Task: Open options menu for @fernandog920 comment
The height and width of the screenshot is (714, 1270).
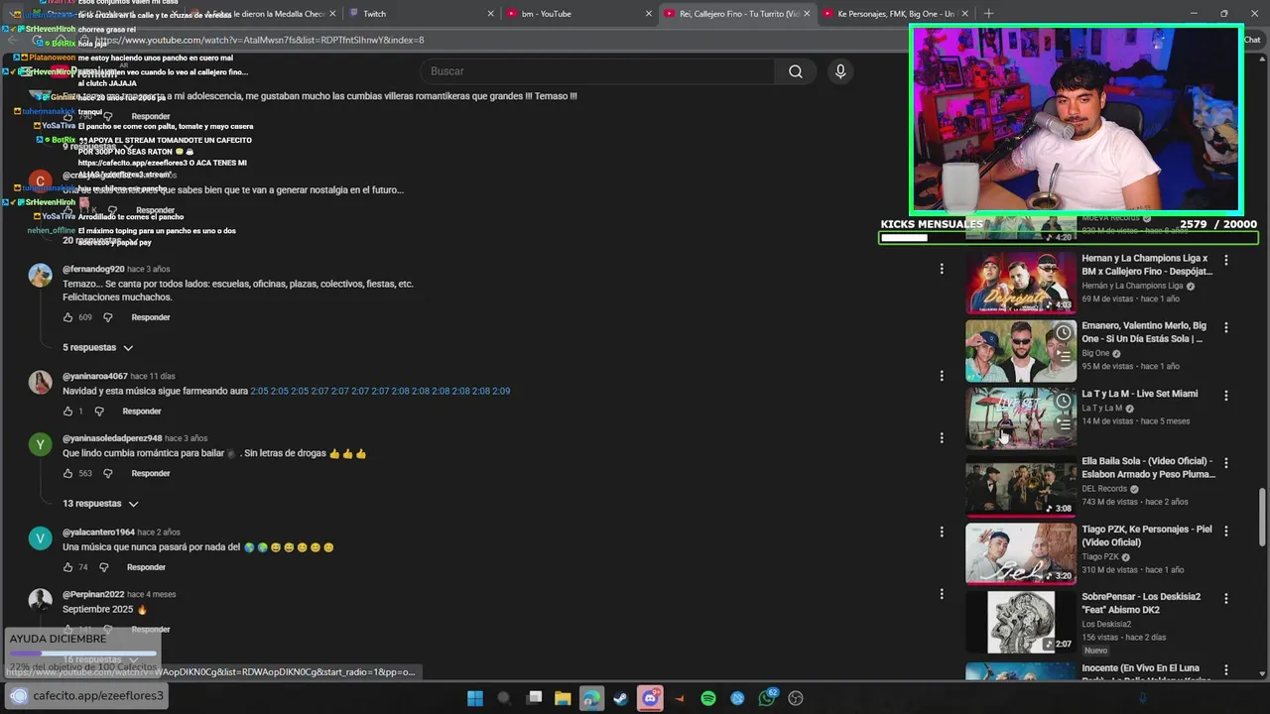Action: click(x=942, y=269)
